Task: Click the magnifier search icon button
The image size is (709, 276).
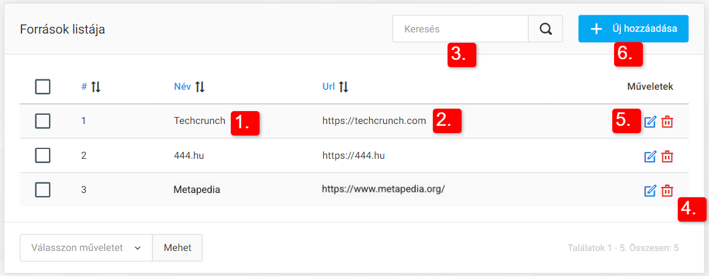Action: pyautogui.click(x=546, y=29)
